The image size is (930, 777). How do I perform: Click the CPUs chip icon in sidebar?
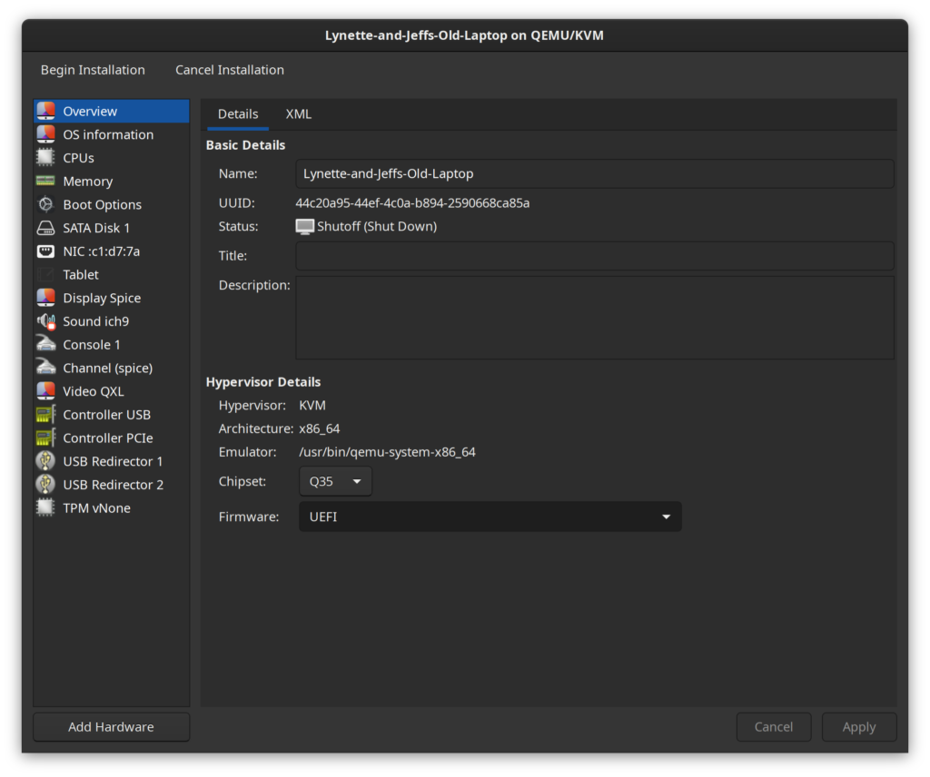(45, 158)
